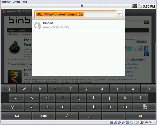This screenshot has width=157, height=125.
Task: Click VirtualBox hard disk activity icon
Action: (111, 122)
